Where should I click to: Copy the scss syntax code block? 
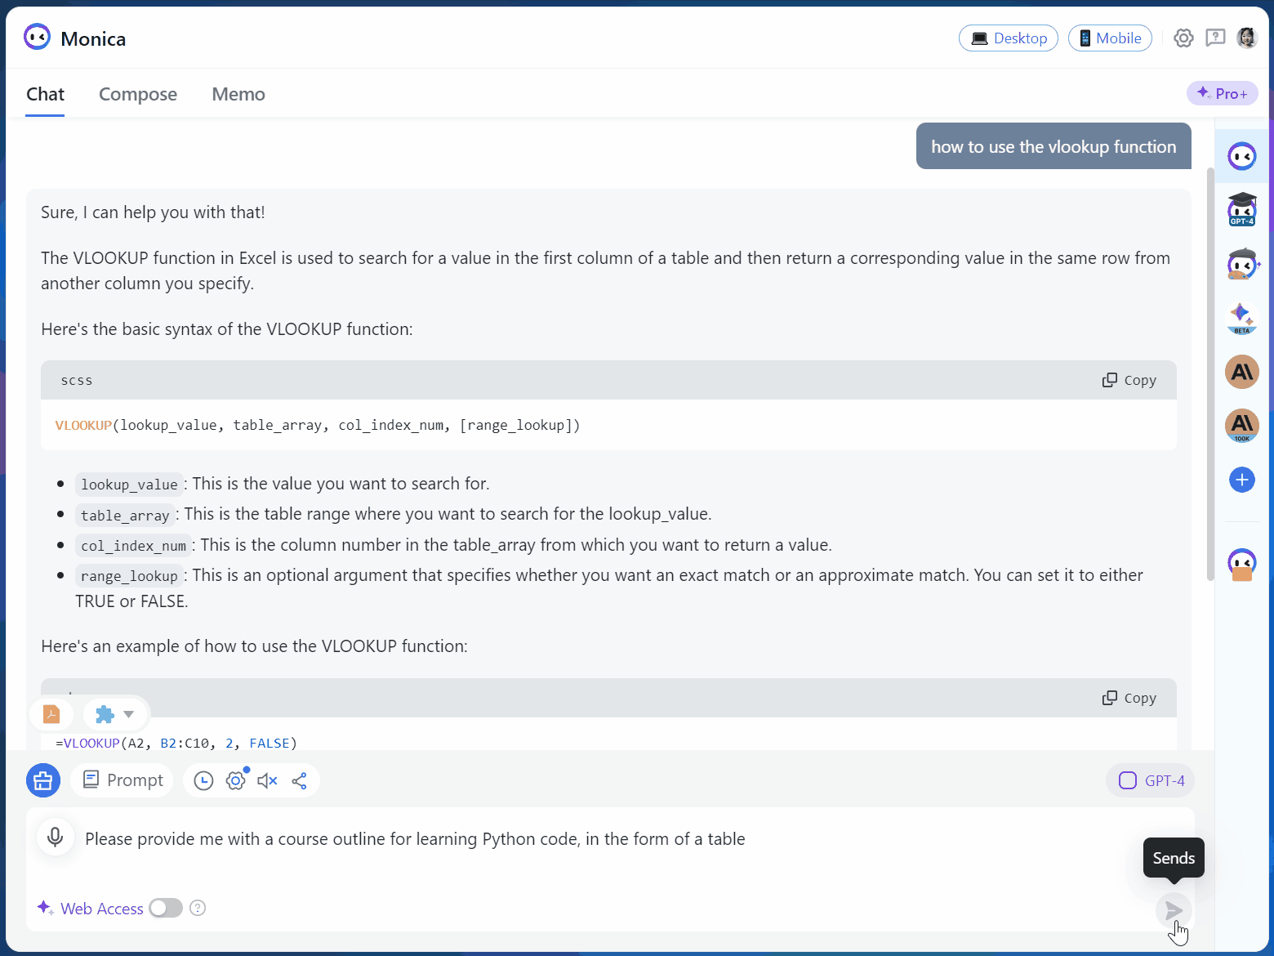pos(1129,380)
